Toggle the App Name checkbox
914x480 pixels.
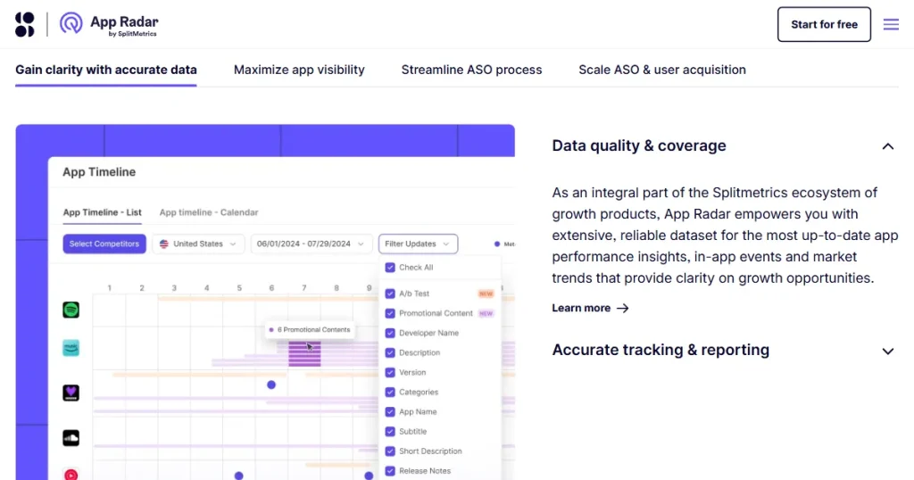[x=390, y=412]
